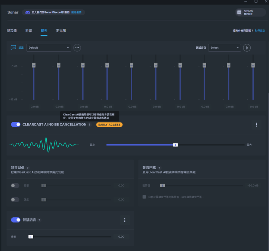Turn off ClearCast AI Noise Cancellation toggle
Image resolution: width=269 pixels, height=251 pixels.
[16, 124]
